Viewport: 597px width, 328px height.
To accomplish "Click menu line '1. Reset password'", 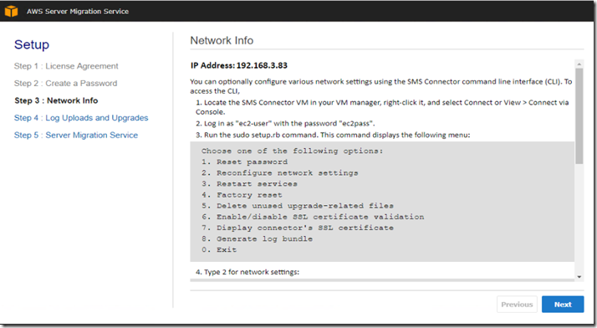I will click(x=244, y=161).
